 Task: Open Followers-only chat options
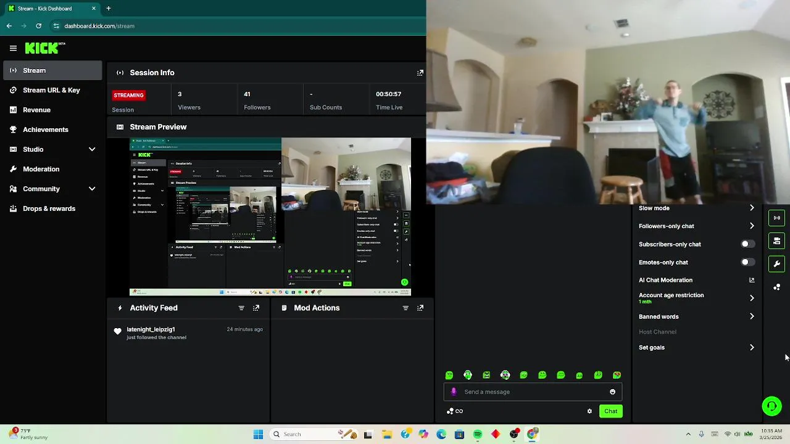point(697,226)
